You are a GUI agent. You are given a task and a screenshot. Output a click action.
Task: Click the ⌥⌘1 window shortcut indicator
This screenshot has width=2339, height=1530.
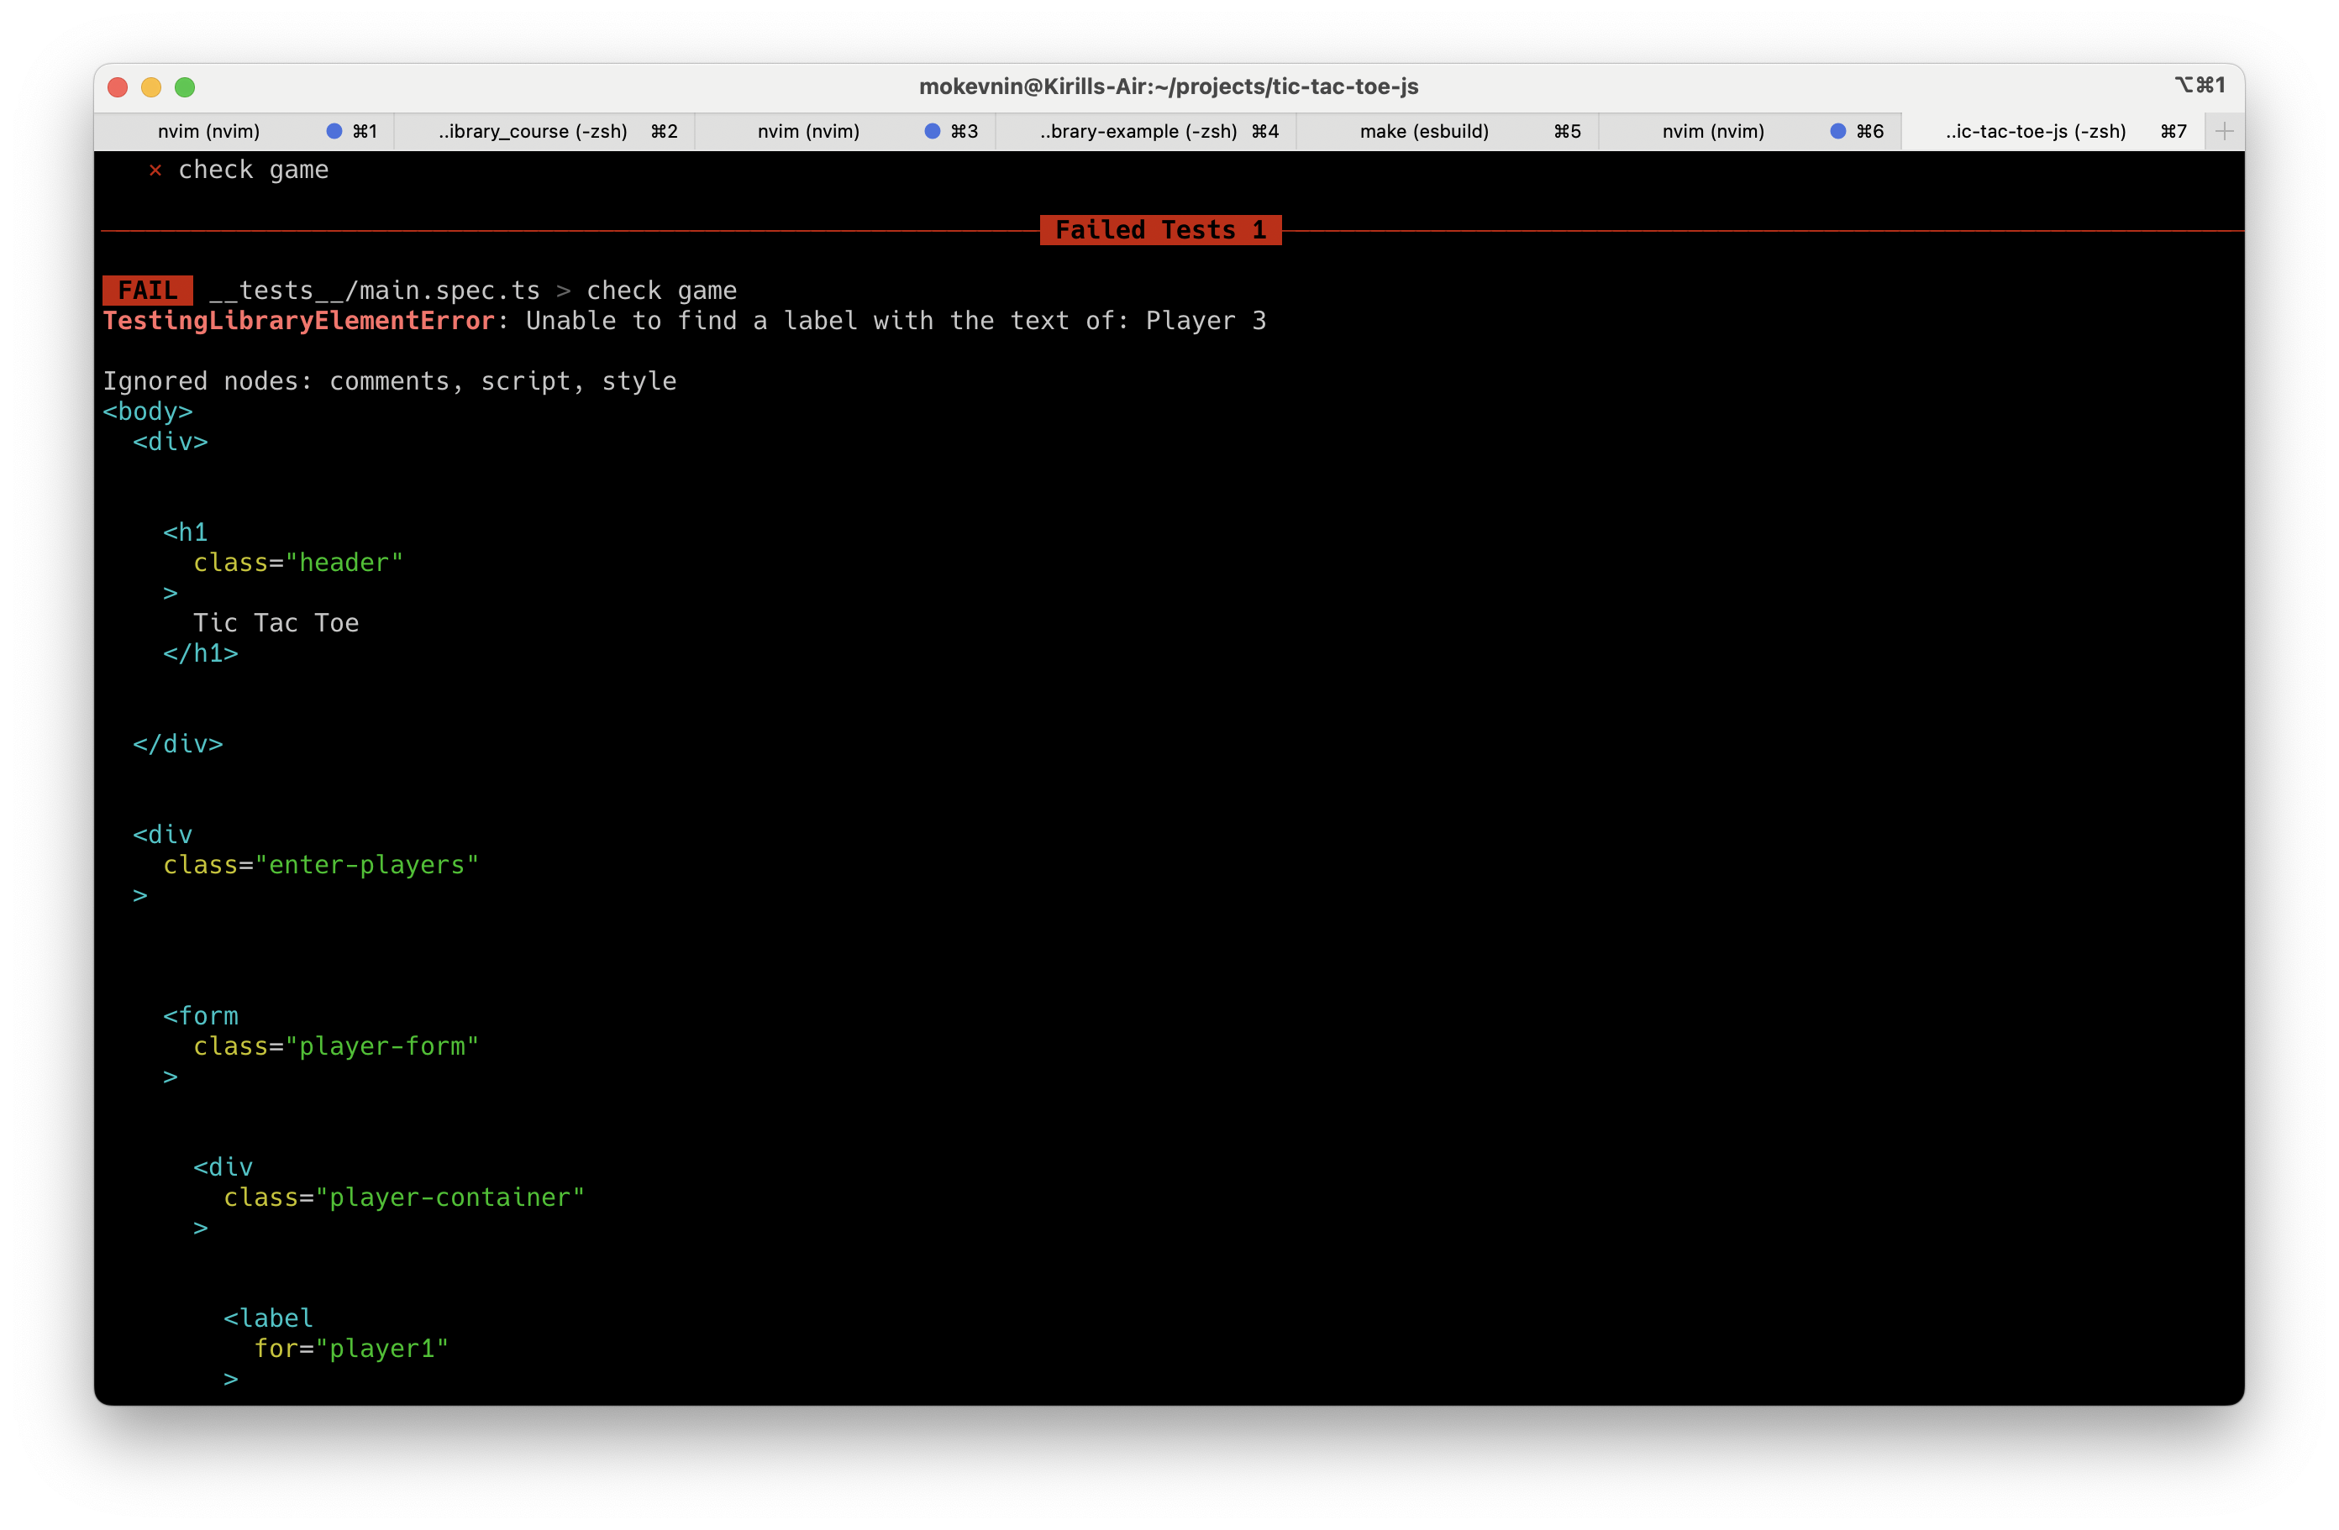2199,86
